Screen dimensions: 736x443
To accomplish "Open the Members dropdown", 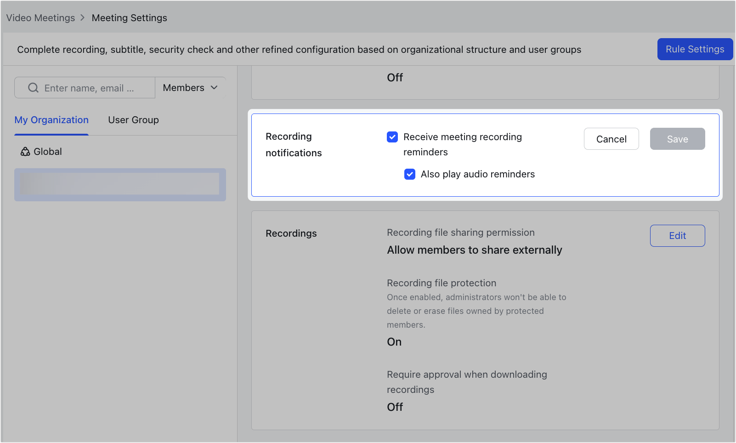I will (190, 88).
